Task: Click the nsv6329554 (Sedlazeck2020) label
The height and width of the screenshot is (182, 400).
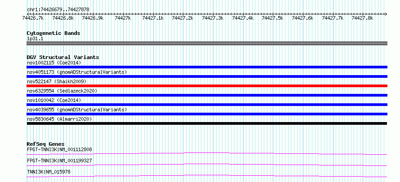Action: (x=62, y=91)
